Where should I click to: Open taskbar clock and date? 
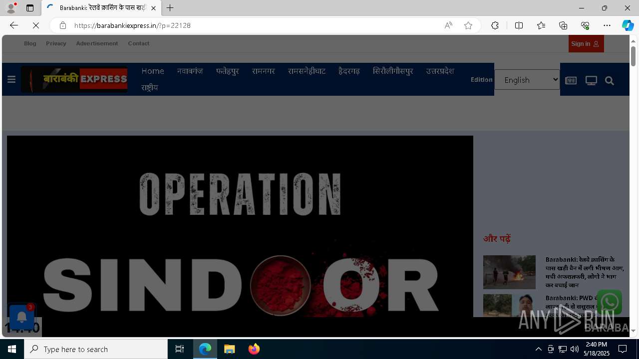[598, 349]
